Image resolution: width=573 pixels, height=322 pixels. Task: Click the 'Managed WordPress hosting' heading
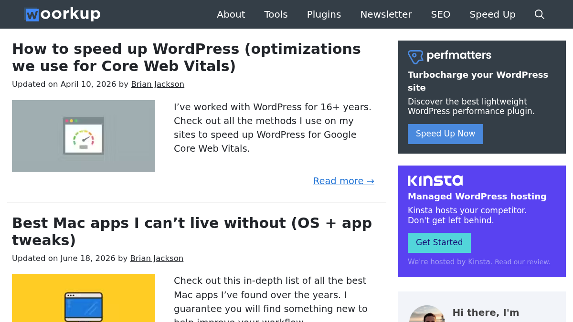pyautogui.click(x=477, y=197)
